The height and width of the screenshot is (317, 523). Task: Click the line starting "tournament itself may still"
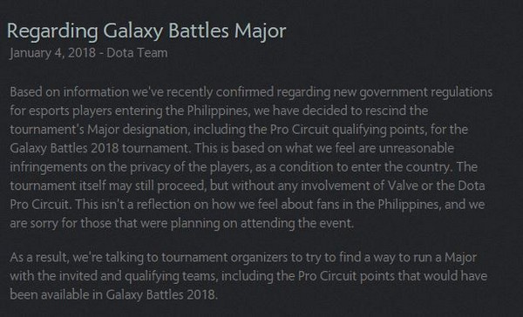(x=248, y=185)
